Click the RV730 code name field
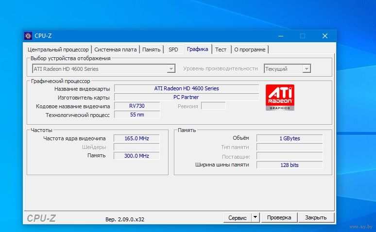The height and width of the screenshot is (232, 376). (137, 106)
